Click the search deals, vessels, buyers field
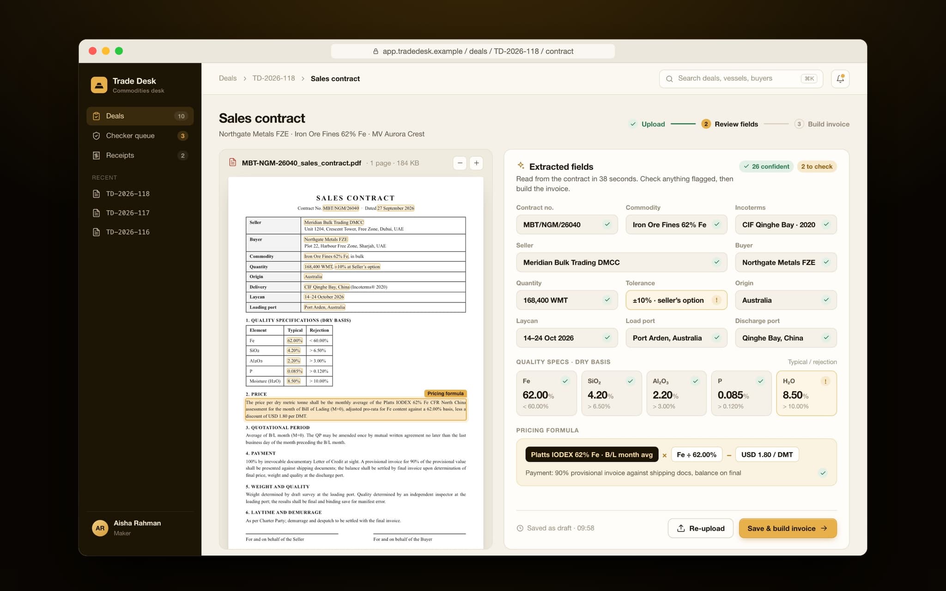 coord(740,78)
